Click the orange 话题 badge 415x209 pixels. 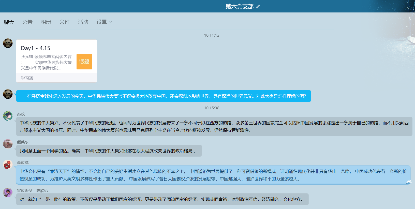pyautogui.click(x=84, y=62)
